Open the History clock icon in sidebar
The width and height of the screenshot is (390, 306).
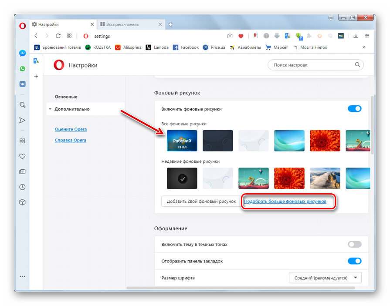(x=22, y=187)
